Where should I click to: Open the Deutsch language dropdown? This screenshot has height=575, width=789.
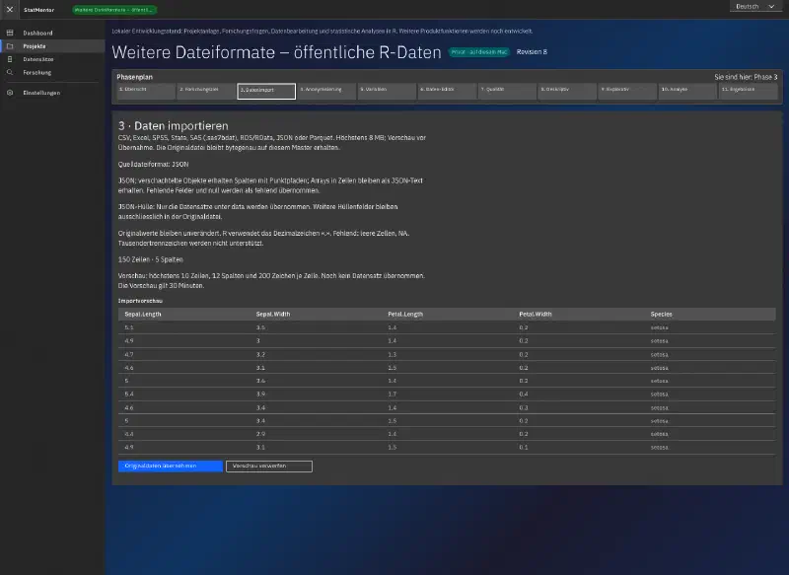(754, 7)
